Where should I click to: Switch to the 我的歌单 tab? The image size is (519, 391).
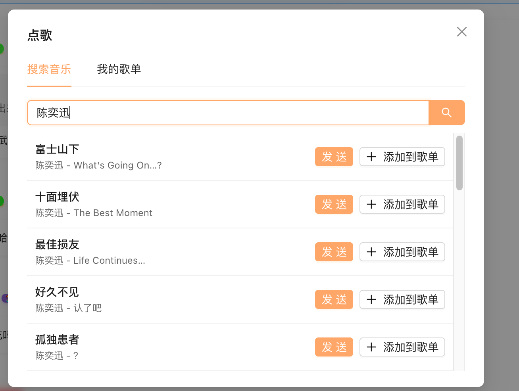[x=119, y=69]
